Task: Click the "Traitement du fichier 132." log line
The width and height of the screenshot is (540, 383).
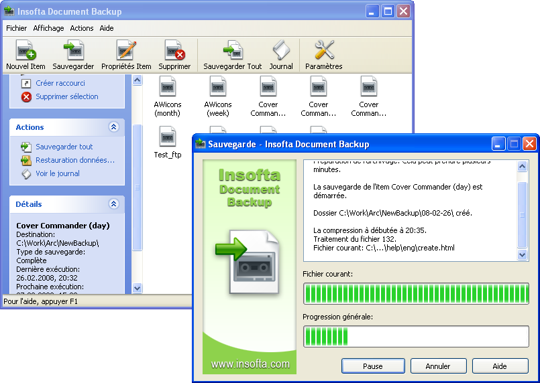Action: (355, 239)
